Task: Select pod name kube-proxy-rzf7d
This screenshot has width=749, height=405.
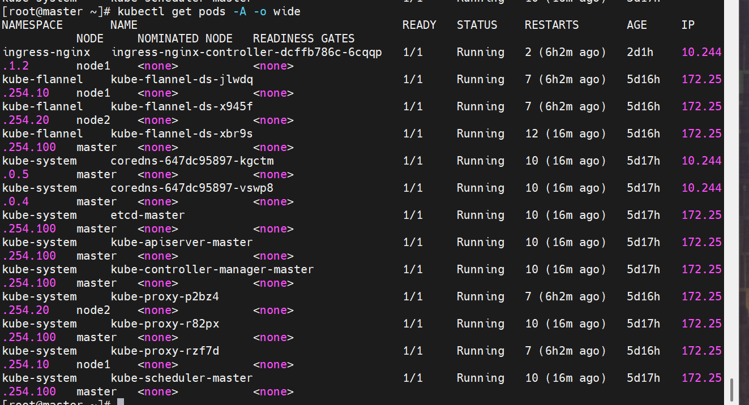Action: click(165, 351)
